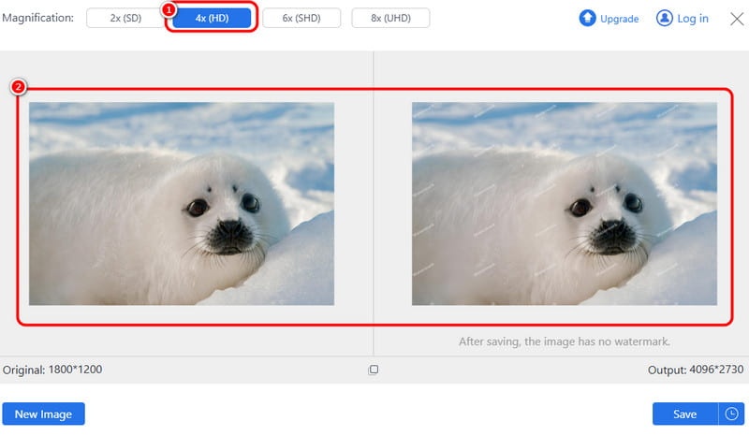Set magnification to 8x (UHD)
Screen dimensions: 749x436
coord(390,18)
